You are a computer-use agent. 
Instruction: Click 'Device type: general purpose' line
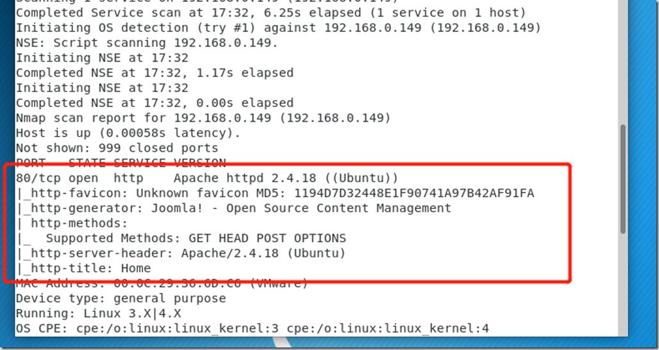[121, 298]
